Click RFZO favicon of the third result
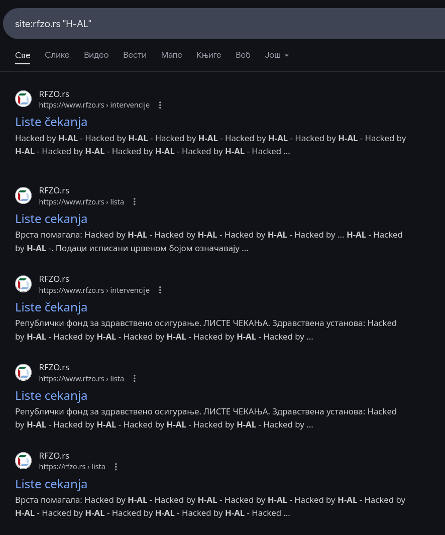 (x=24, y=284)
